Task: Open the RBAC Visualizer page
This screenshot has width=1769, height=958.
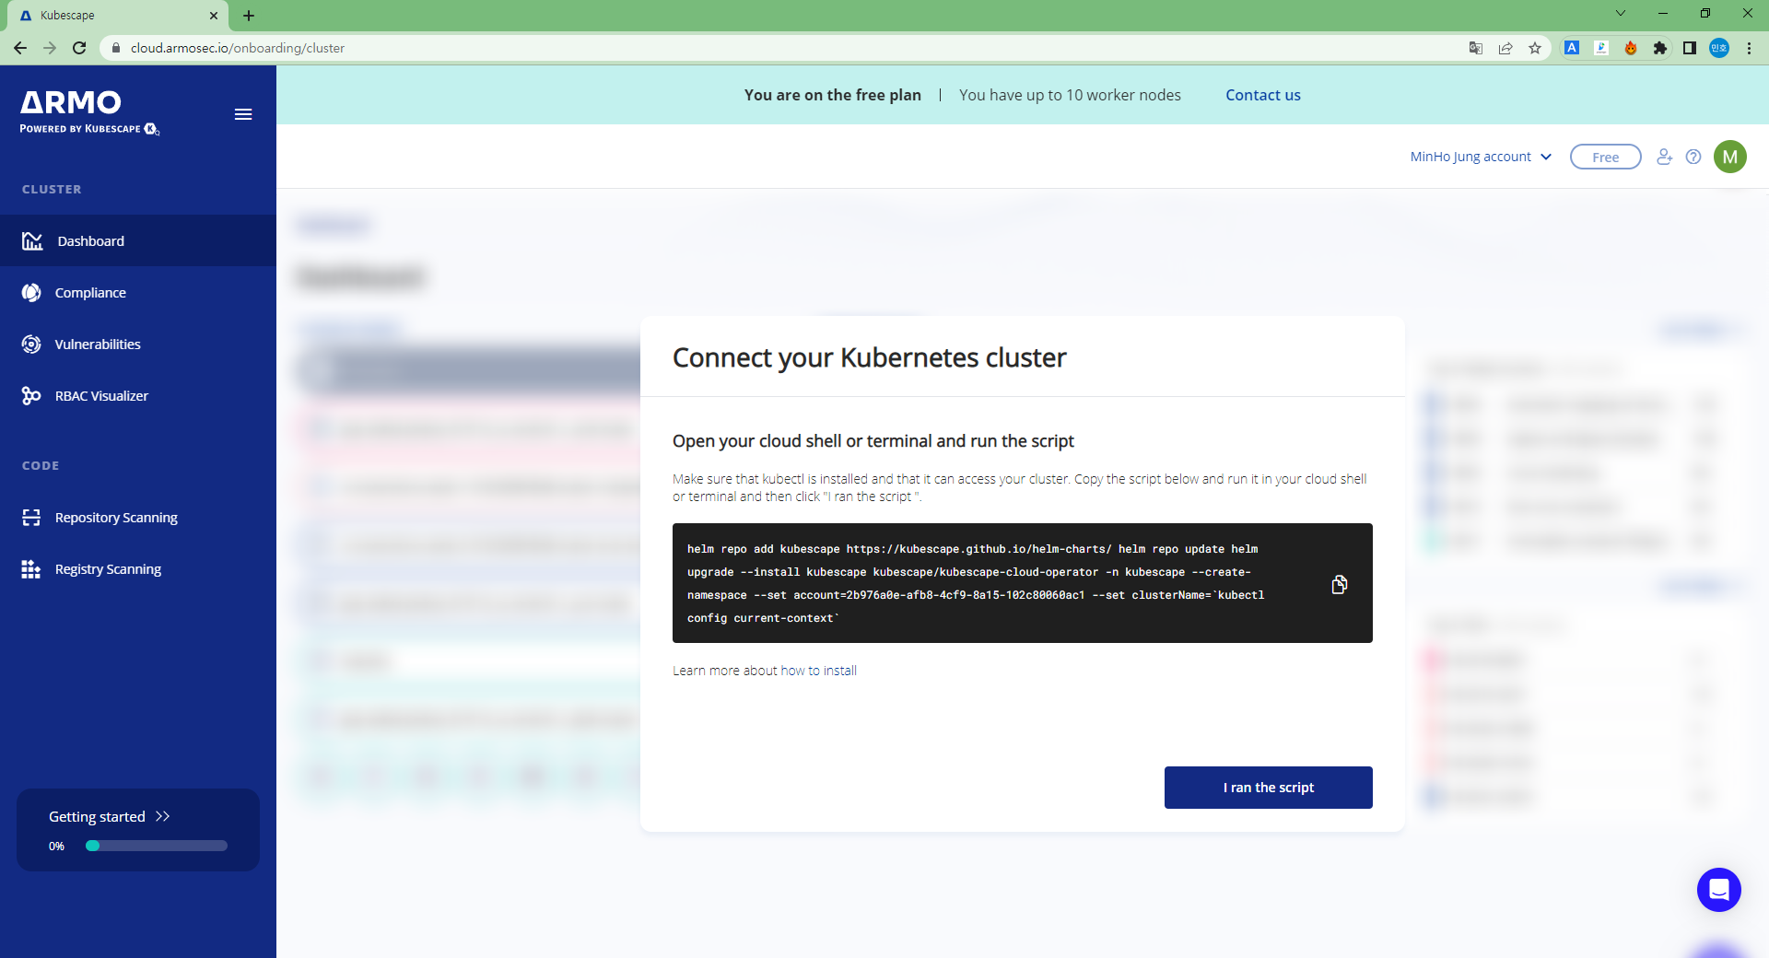Action: click(x=101, y=396)
